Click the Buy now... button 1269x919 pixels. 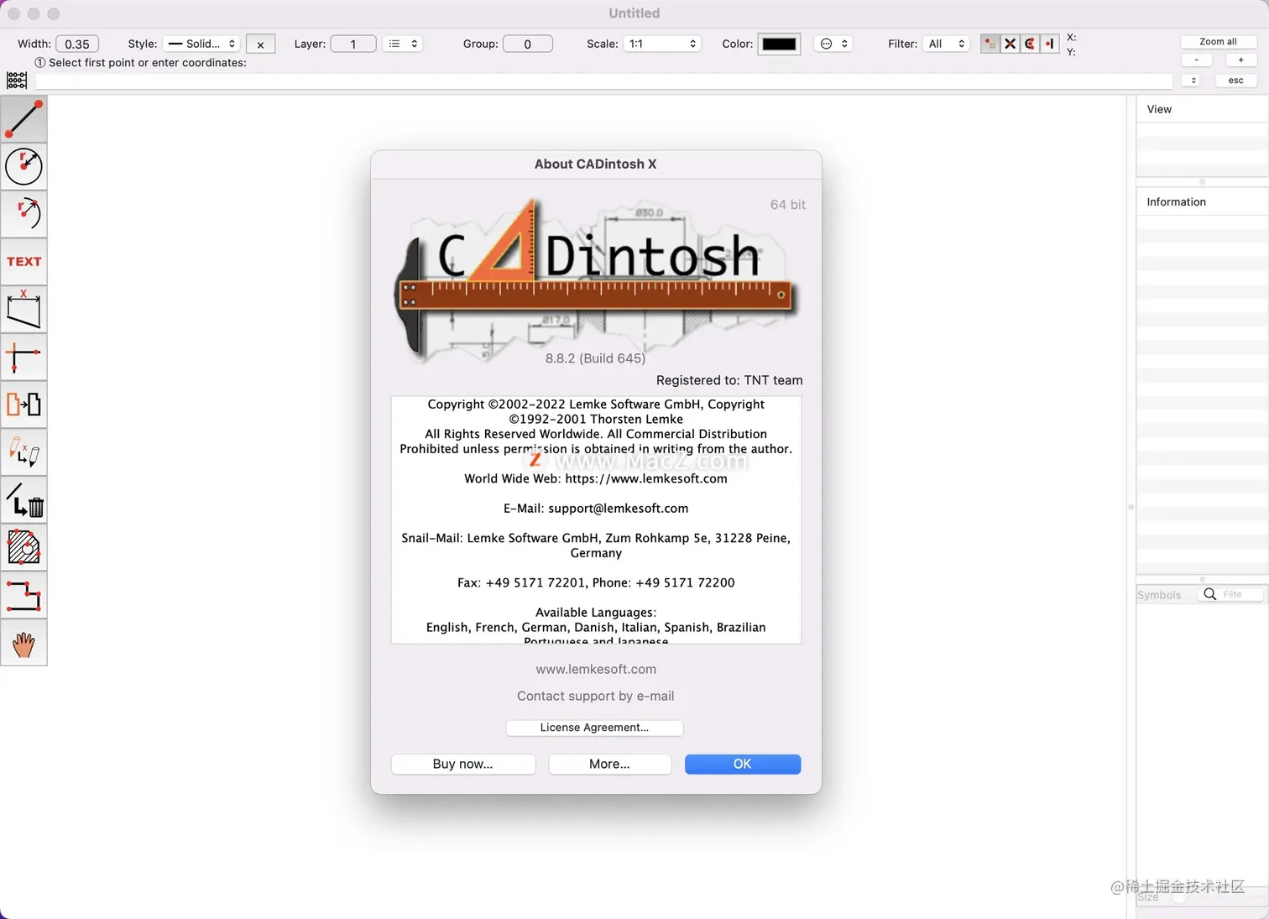462,764
